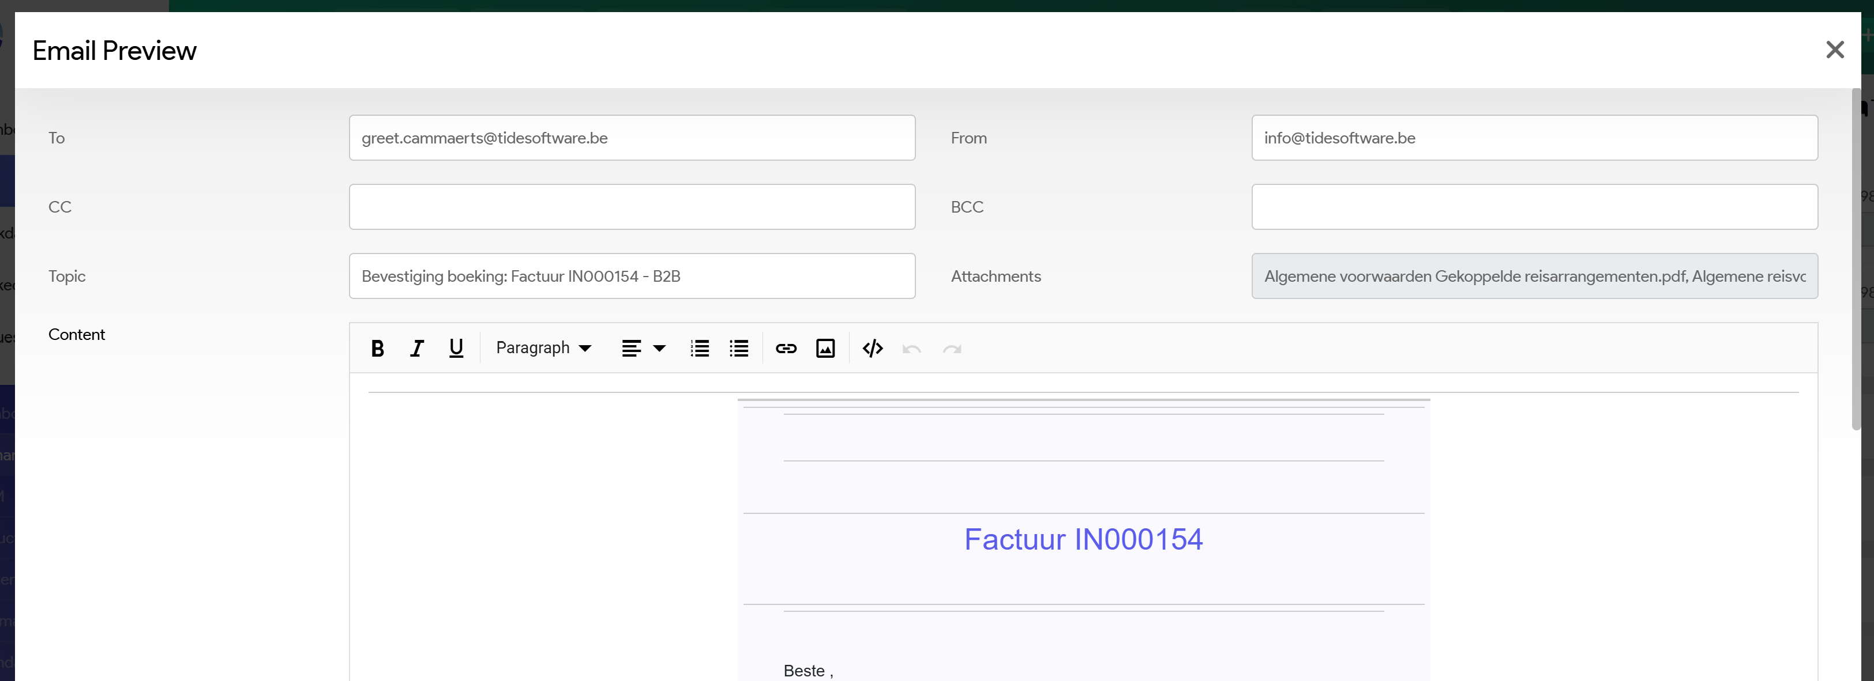Viewport: 1874px width, 681px height.
Task: Click into the empty CC field
Action: point(632,207)
